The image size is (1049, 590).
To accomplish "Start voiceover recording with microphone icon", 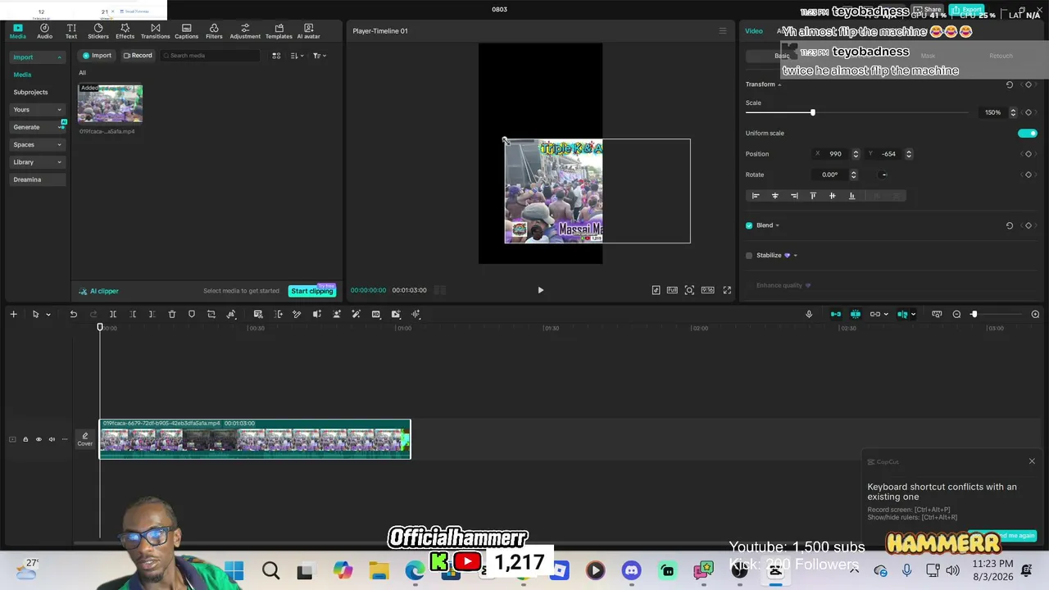I will (809, 314).
